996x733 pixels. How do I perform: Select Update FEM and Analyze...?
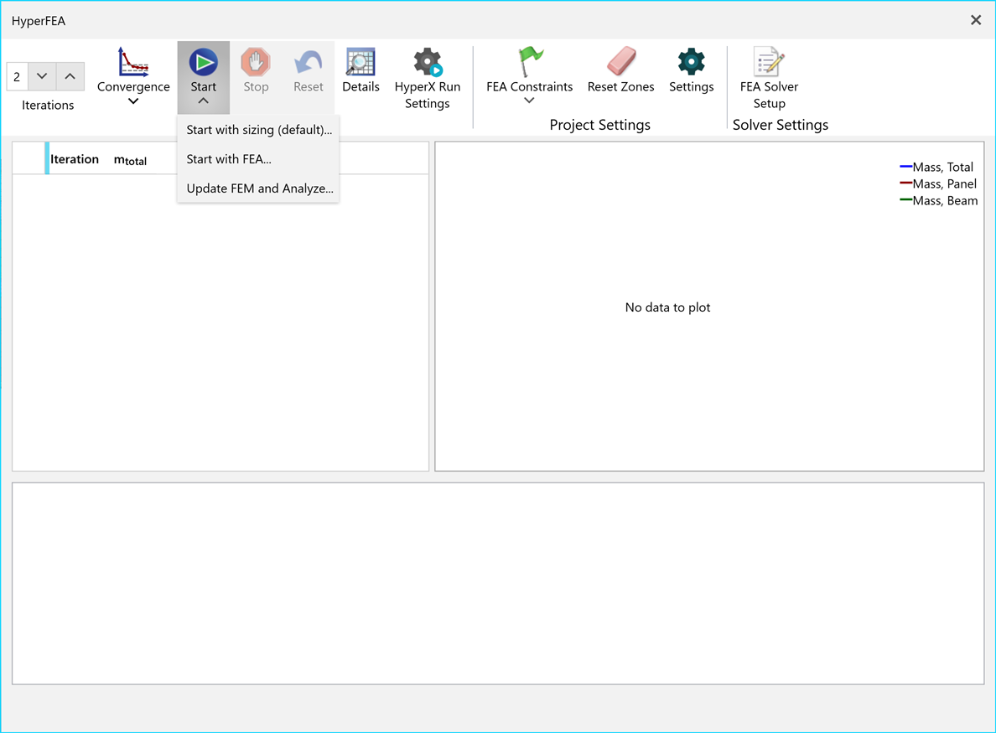[x=258, y=188]
